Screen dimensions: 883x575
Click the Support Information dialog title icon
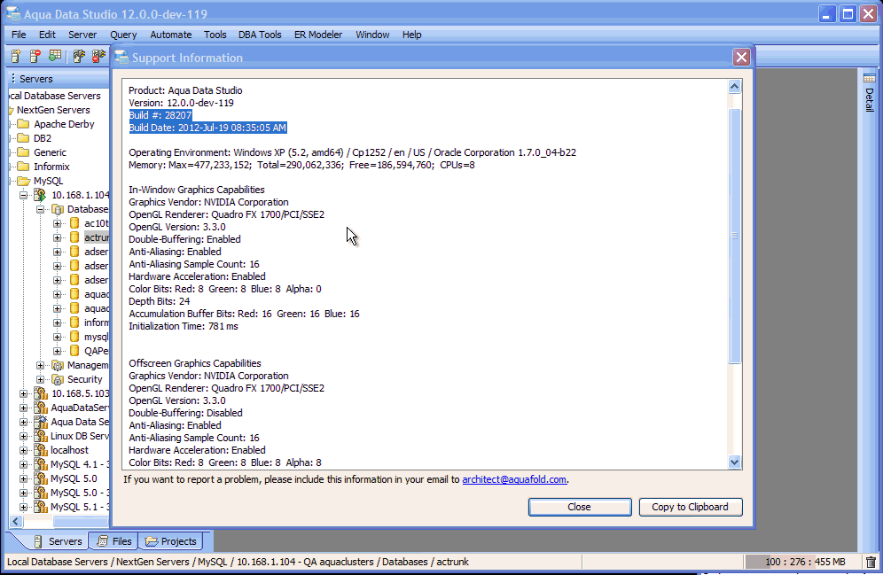click(121, 58)
